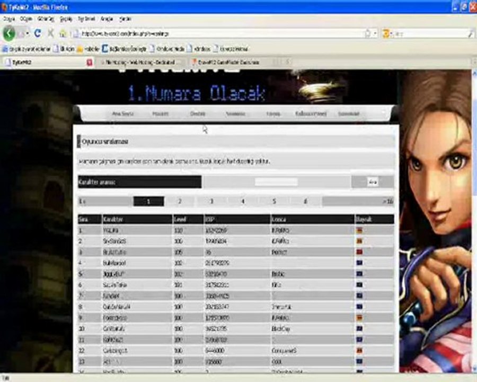Click the blue flag in rank 8 row
This screenshot has width=477, height=382.
pyautogui.click(x=359, y=307)
